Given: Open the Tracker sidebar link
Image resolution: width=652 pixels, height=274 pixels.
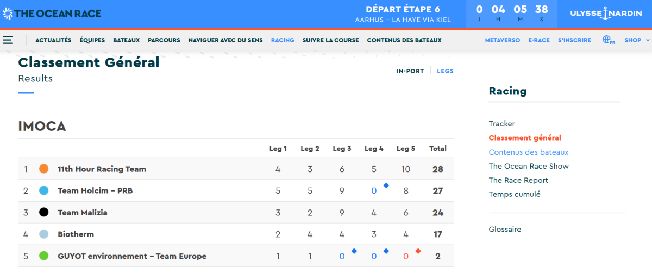Looking at the screenshot, I should [x=501, y=124].
